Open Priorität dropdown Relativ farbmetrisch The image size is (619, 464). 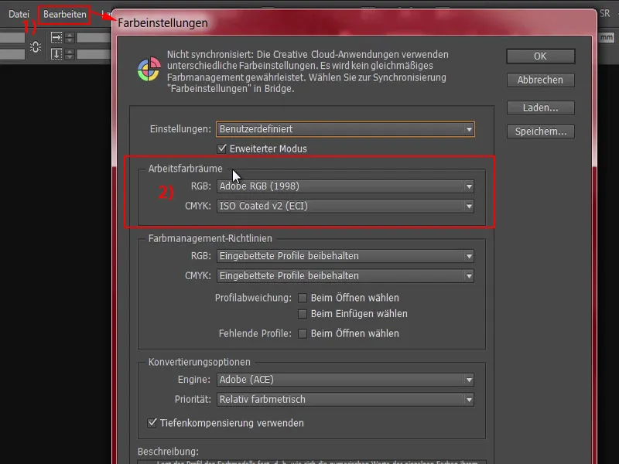(345, 399)
